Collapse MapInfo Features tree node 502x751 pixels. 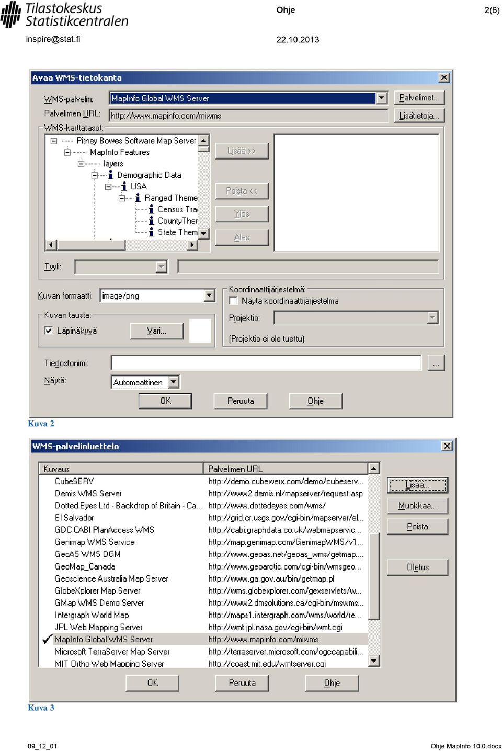tap(67, 152)
